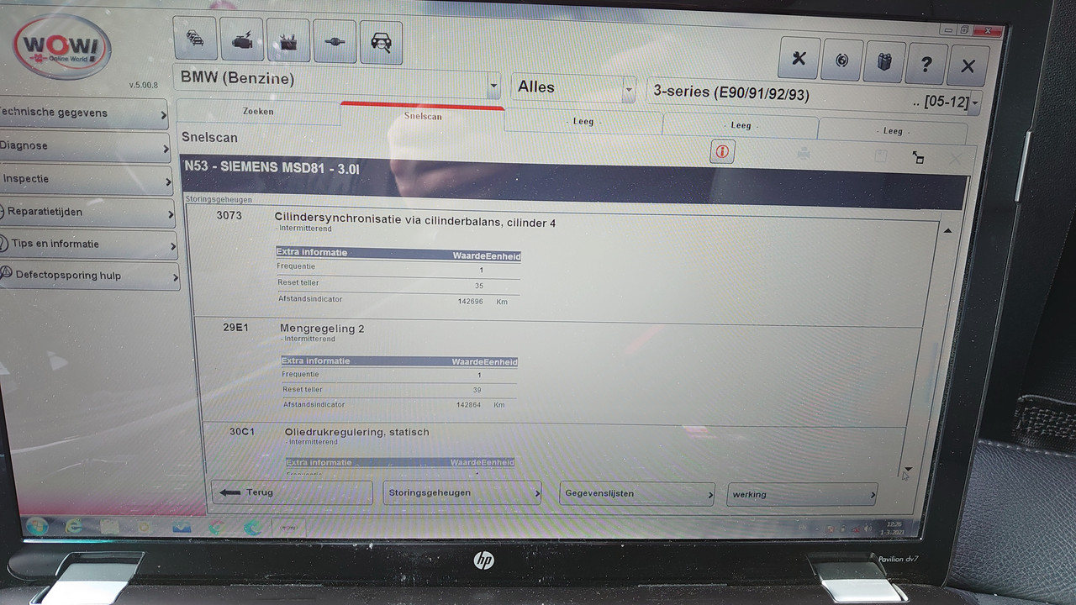Click the Gegevenslijsten button
Viewport: 1076px width, 605px height.
click(x=636, y=494)
